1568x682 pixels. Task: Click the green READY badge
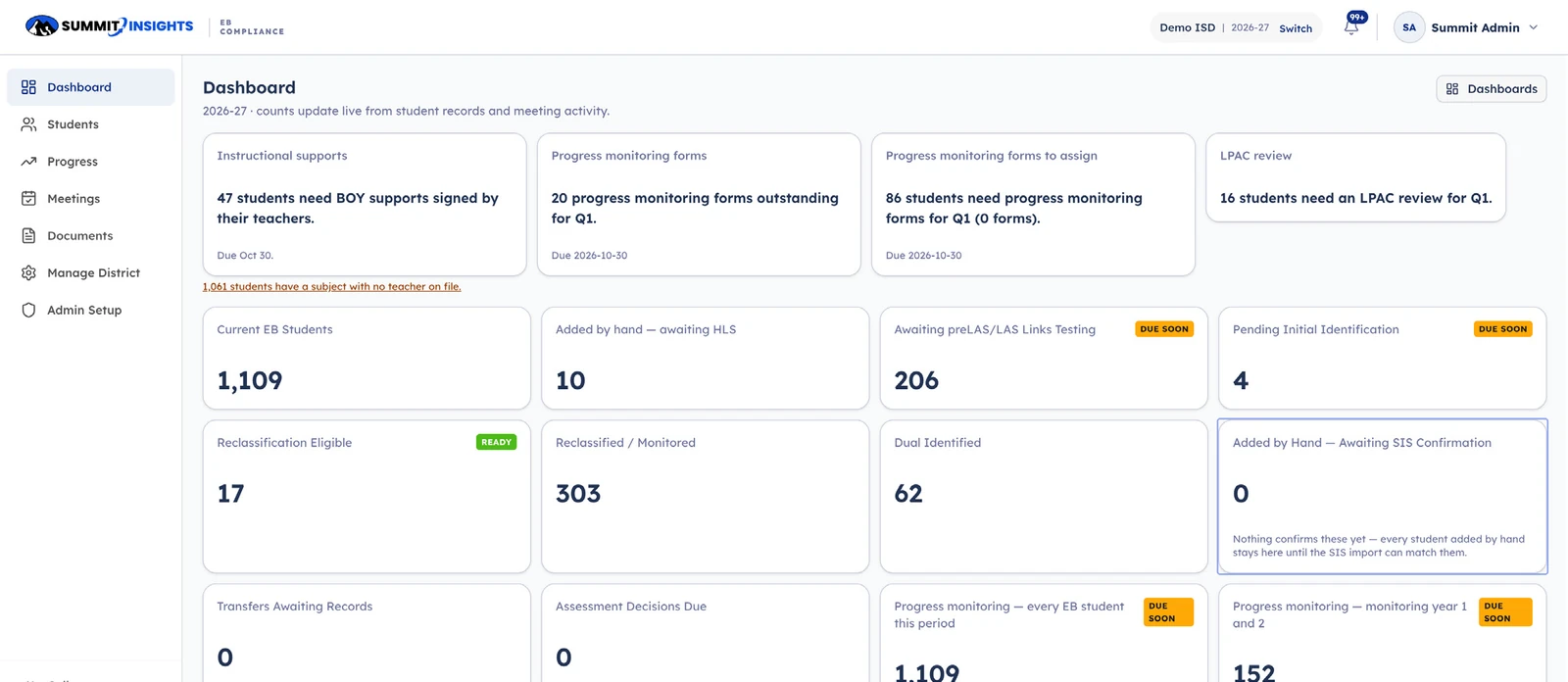click(496, 442)
